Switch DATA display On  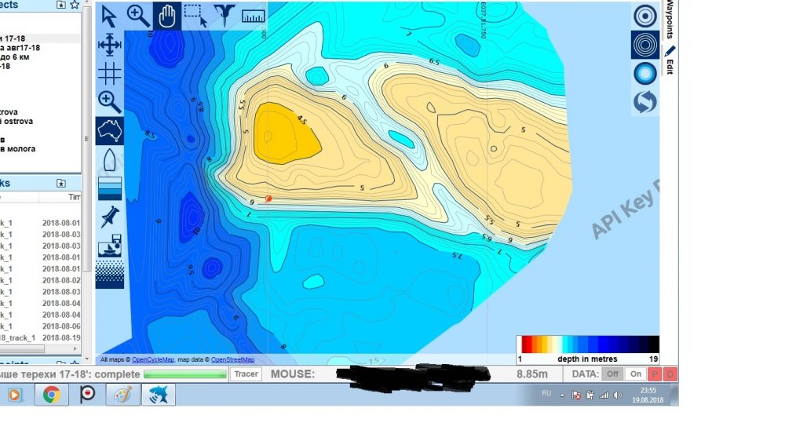pos(634,374)
